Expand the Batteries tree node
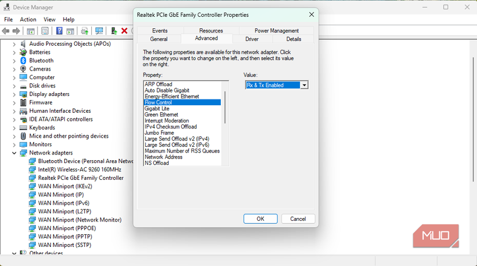The height and width of the screenshot is (266, 477). (x=14, y=53)
